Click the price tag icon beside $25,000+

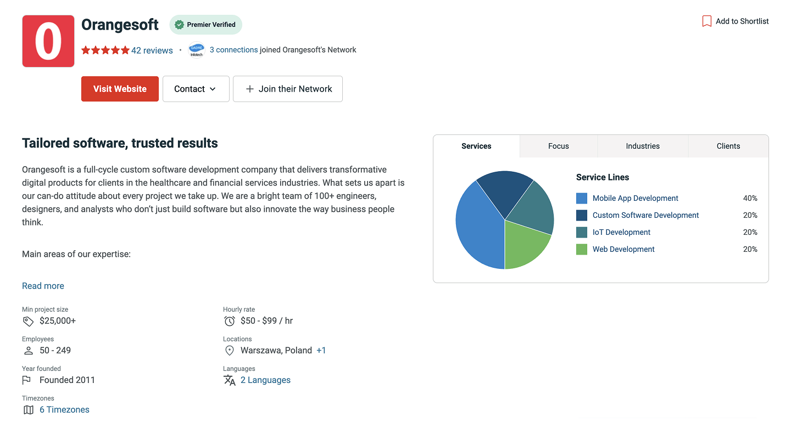click(x=28, y=321)
